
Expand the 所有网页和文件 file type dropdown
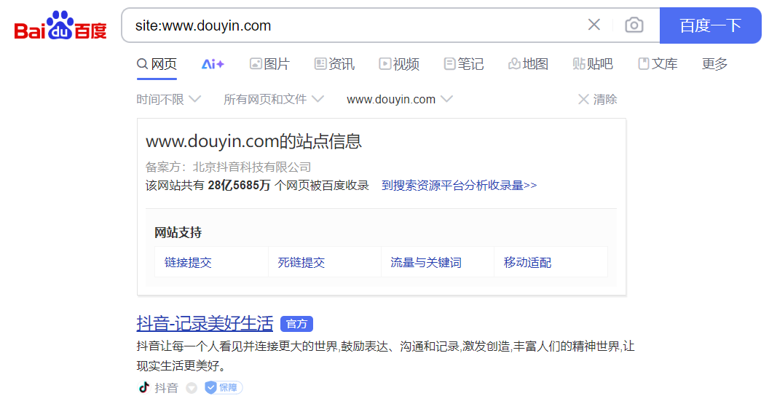click(273, 99)
